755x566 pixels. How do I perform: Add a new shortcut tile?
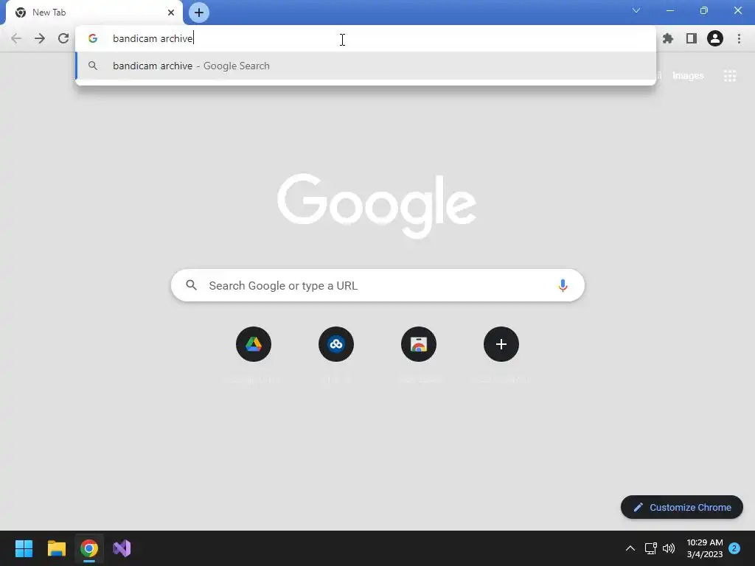click(501, 344)
